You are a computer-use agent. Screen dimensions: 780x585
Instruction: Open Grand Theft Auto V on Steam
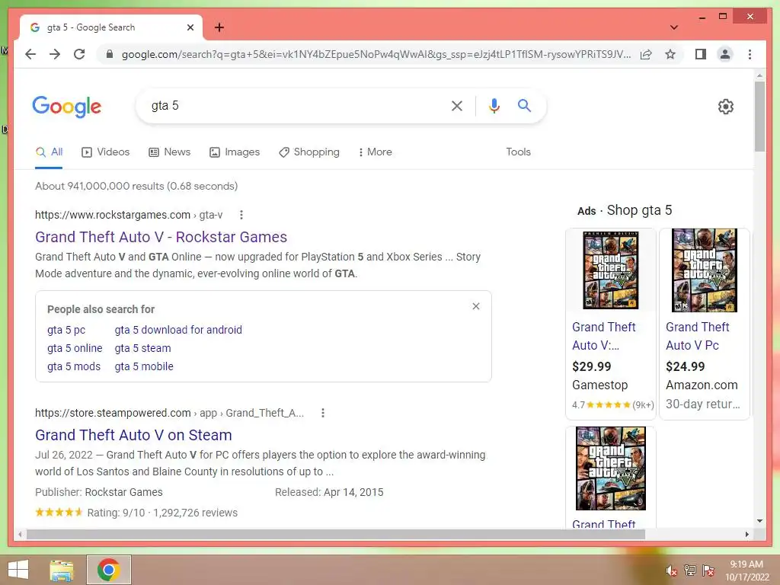coord(133,435)
